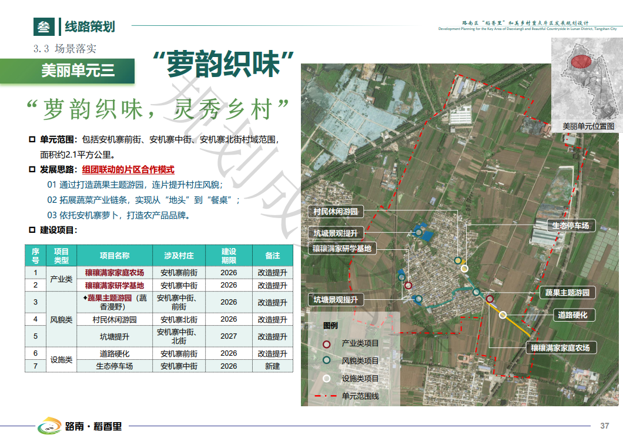Click the 项目名称 table header

coord(114,256)
